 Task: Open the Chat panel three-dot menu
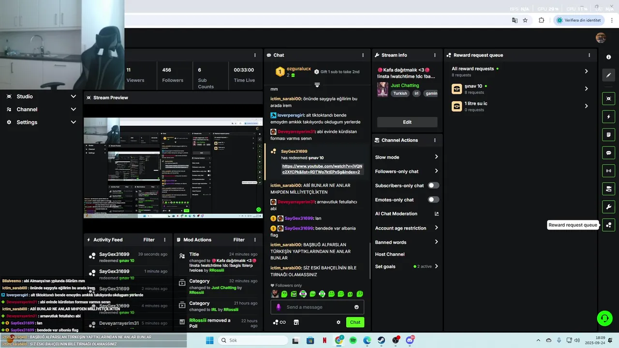pos(363,55)
